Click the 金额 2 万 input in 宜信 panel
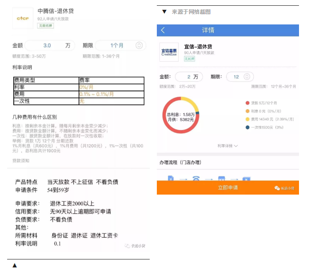The height and width of the screenshot is (271, 311). point(189,77)
